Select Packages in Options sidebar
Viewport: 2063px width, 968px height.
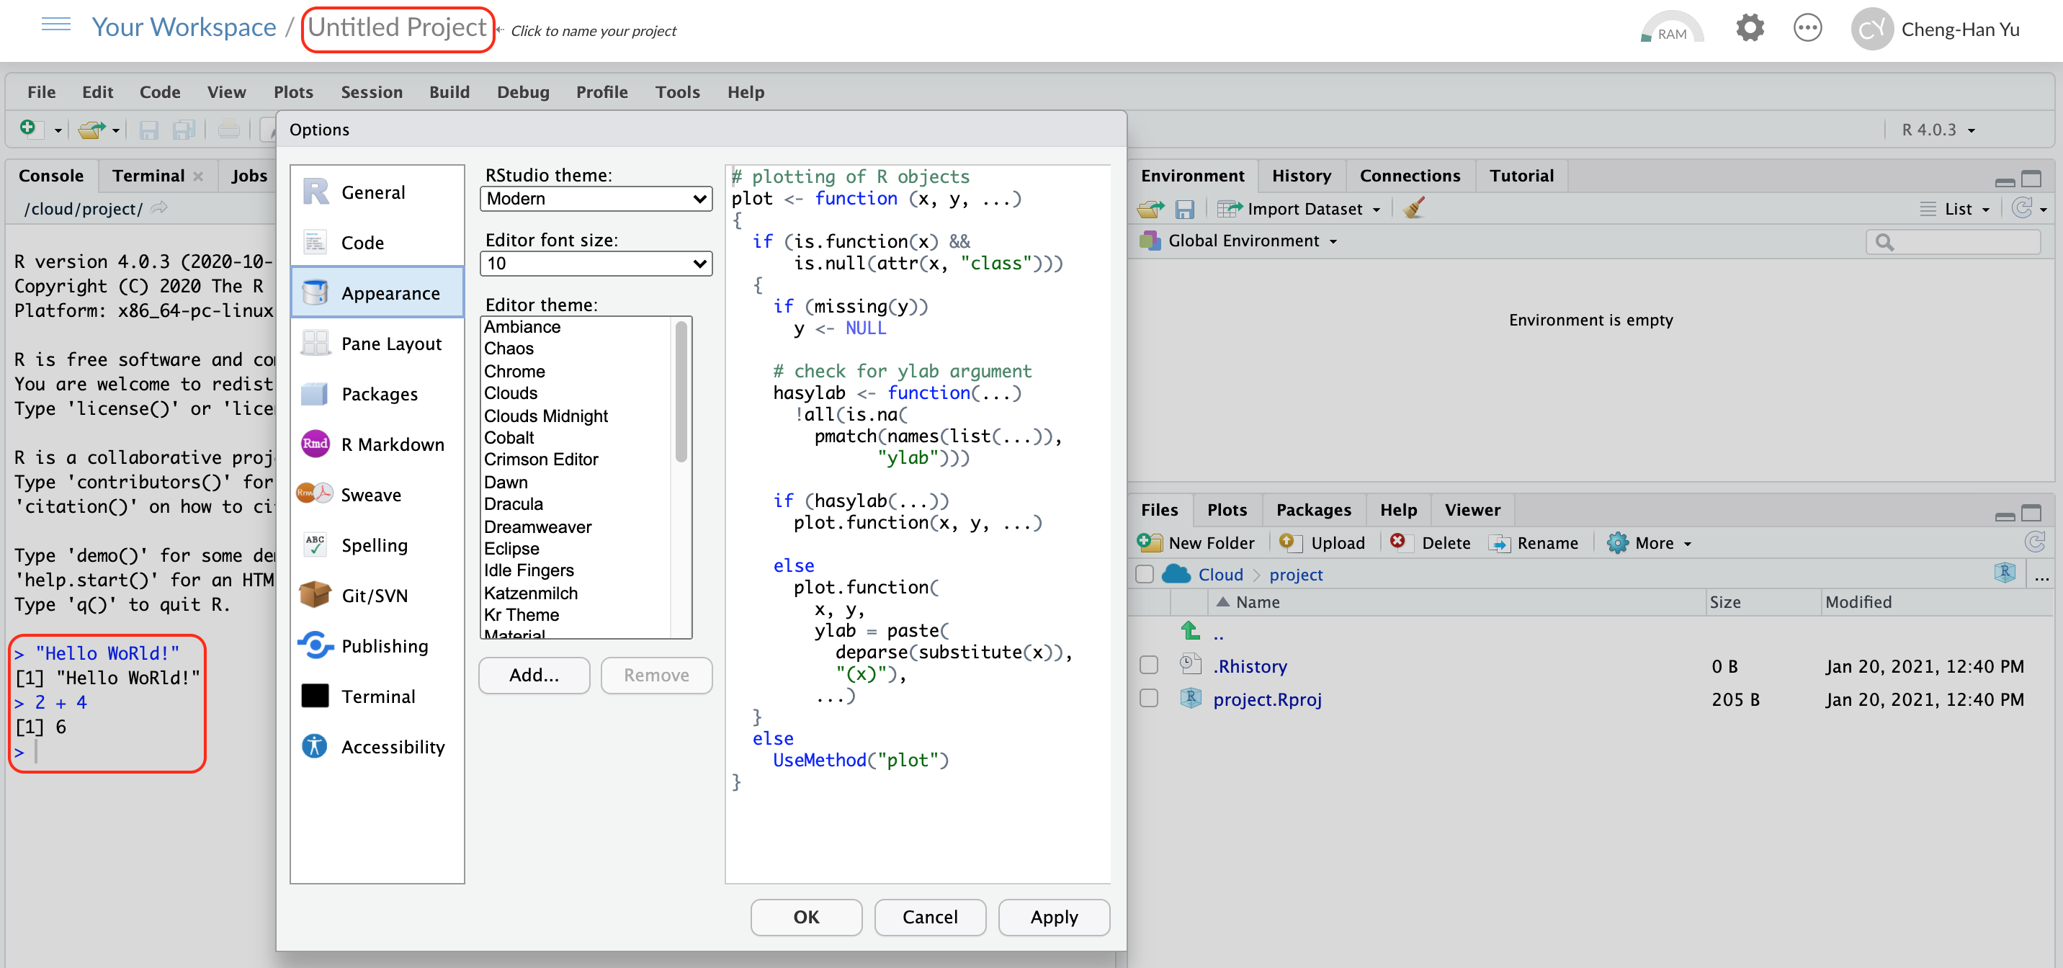(x=377, y=394)
